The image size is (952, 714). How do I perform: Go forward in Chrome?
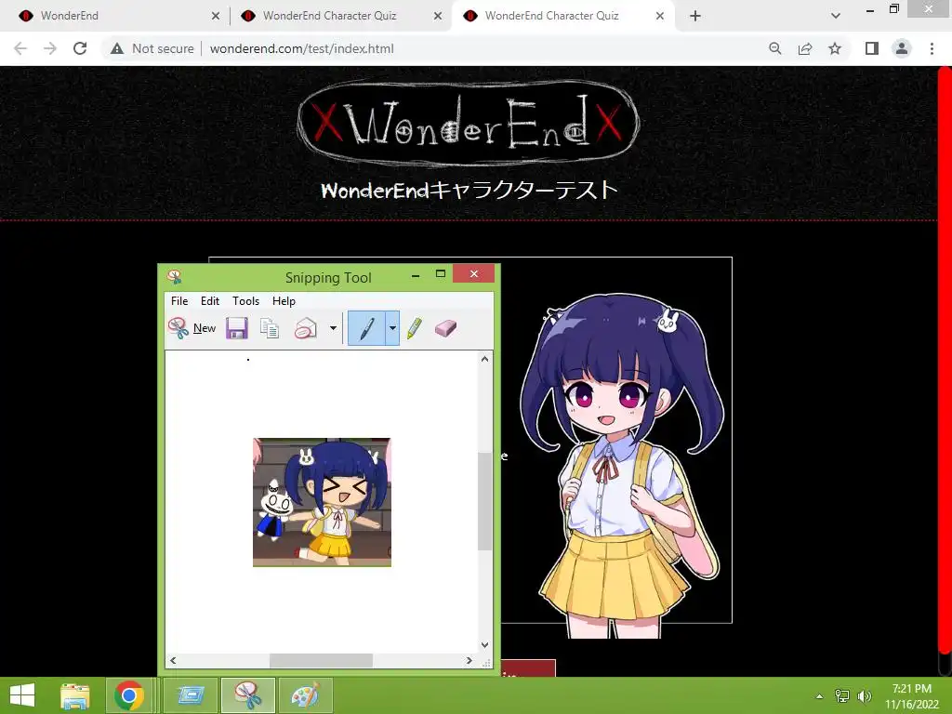[x=50, y=48]
